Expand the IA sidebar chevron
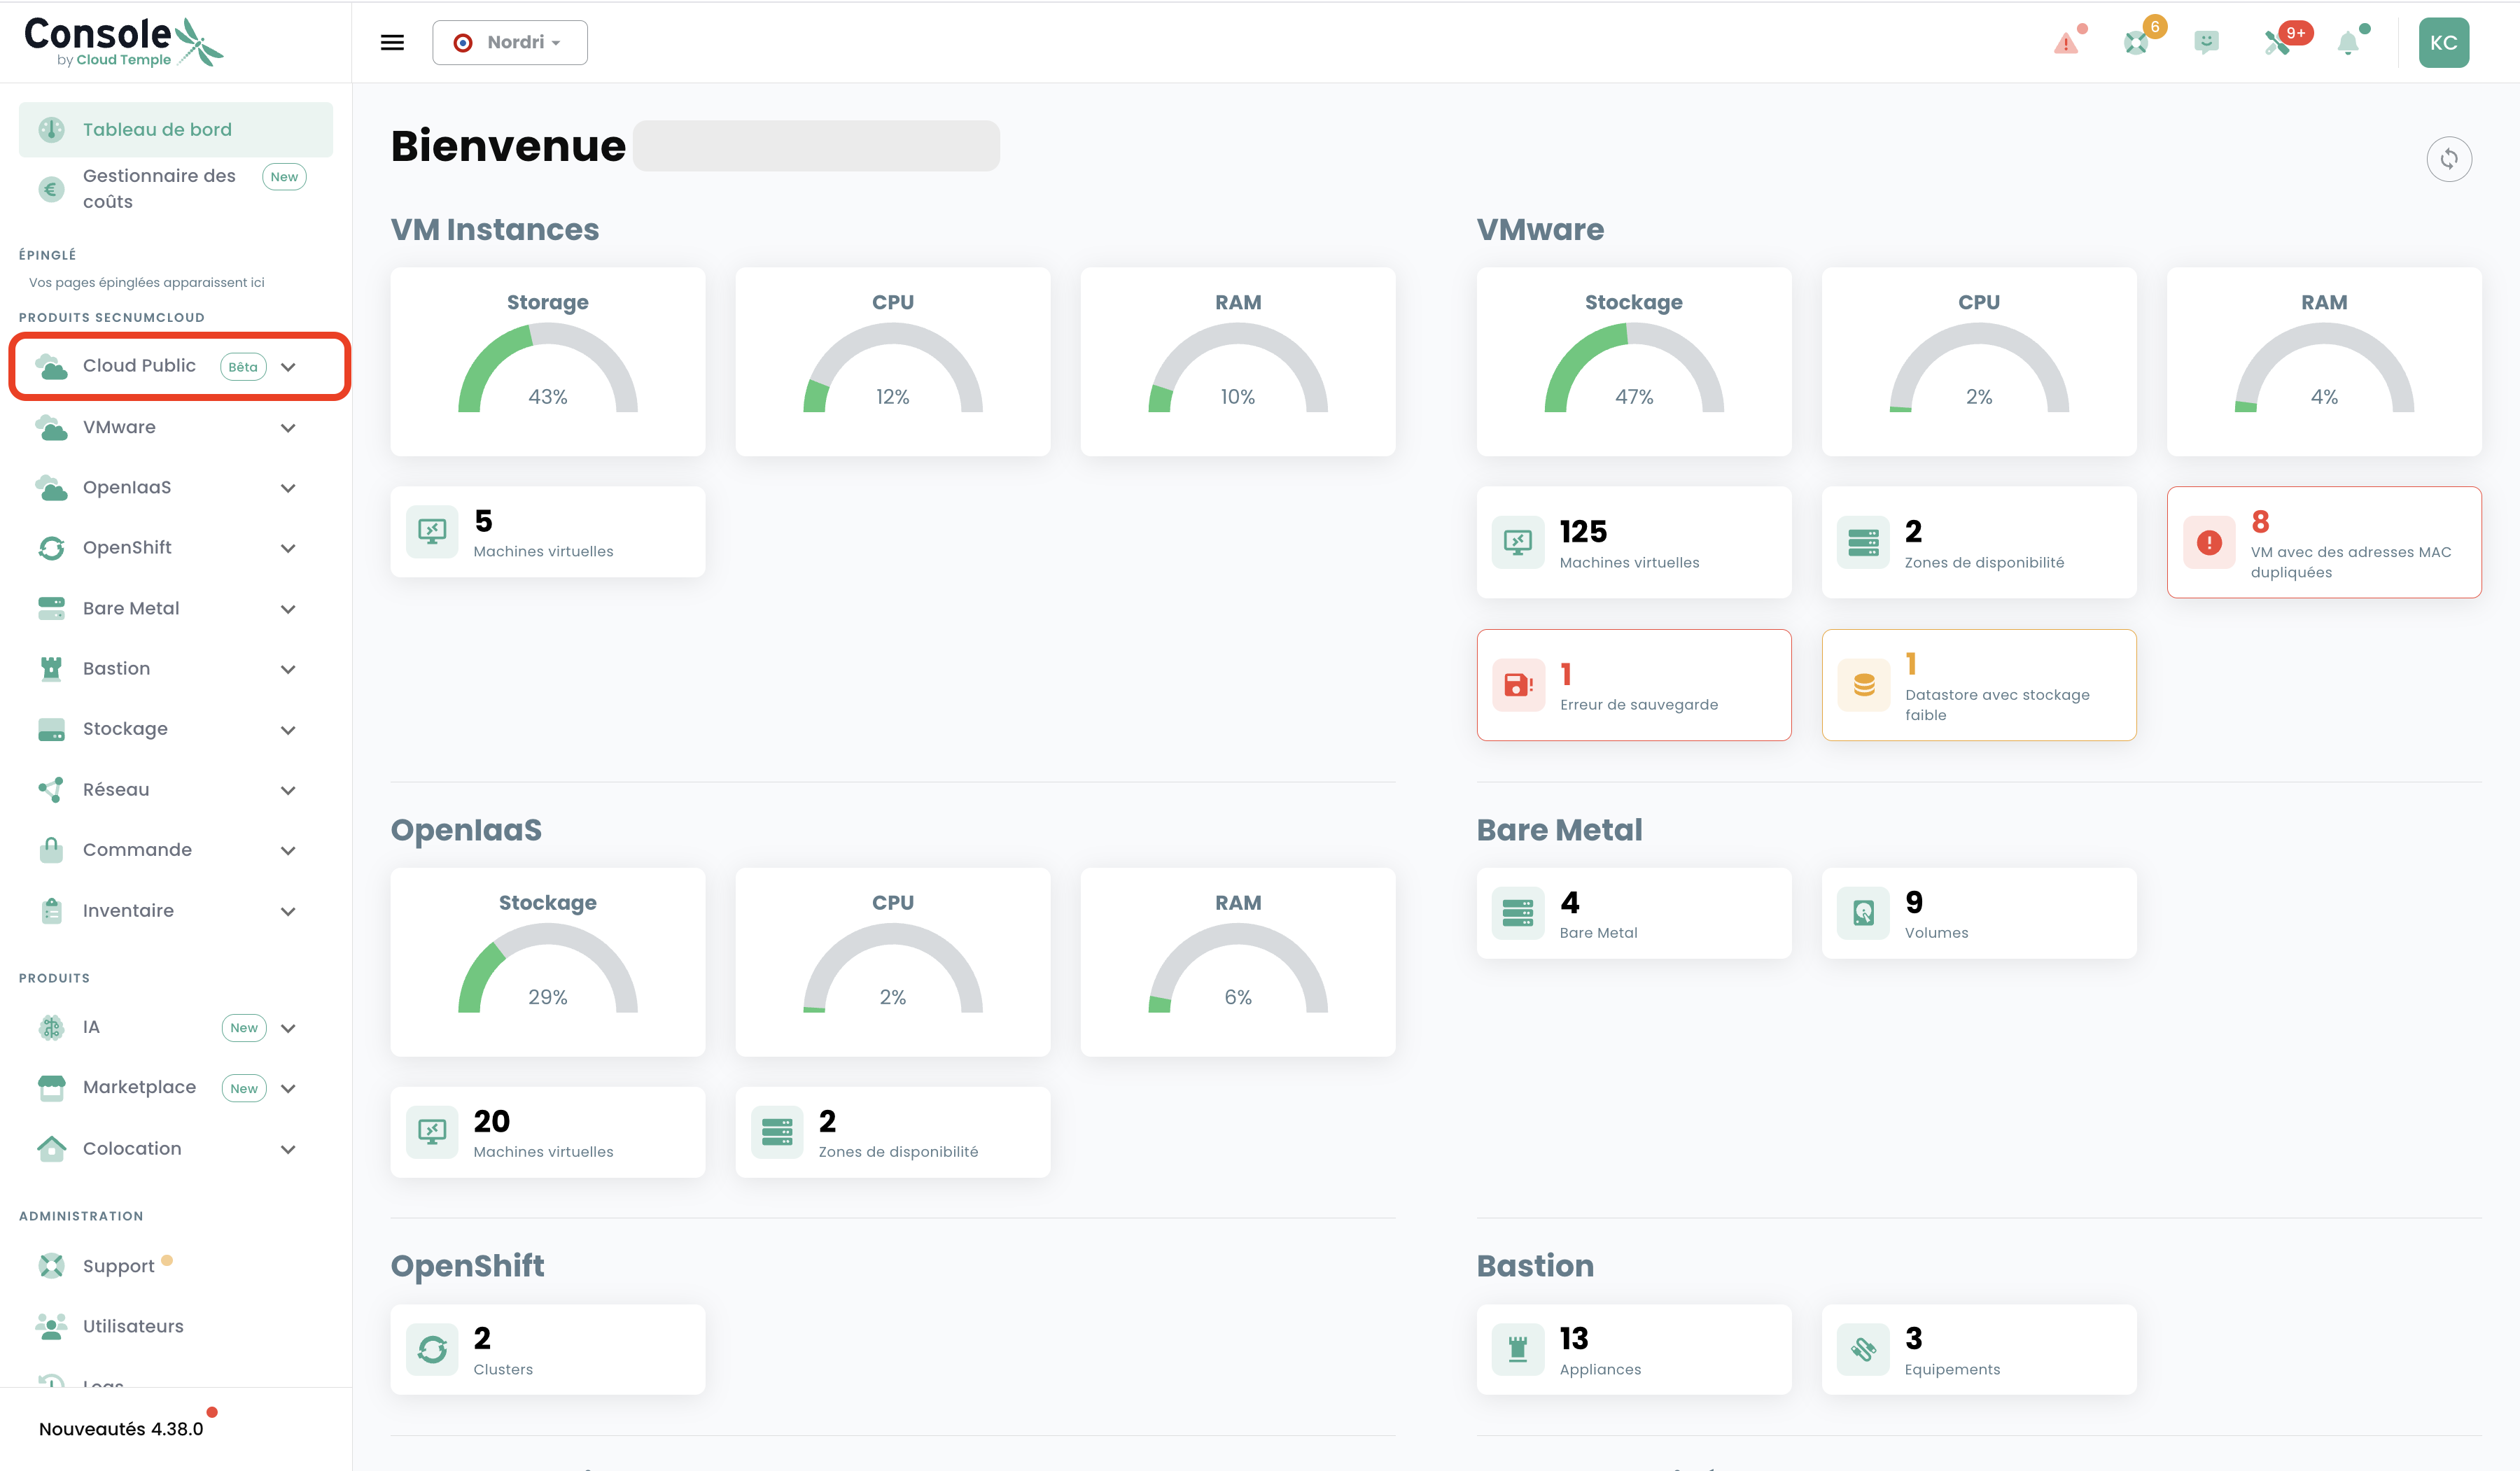Screen dimensions: 2520x1471 click(x=288, y=1028)
